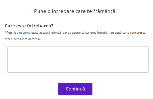Click the hint line starting '*Poți lăsa necompletată'
Screen dimensions: 153x99
[75, 33]
